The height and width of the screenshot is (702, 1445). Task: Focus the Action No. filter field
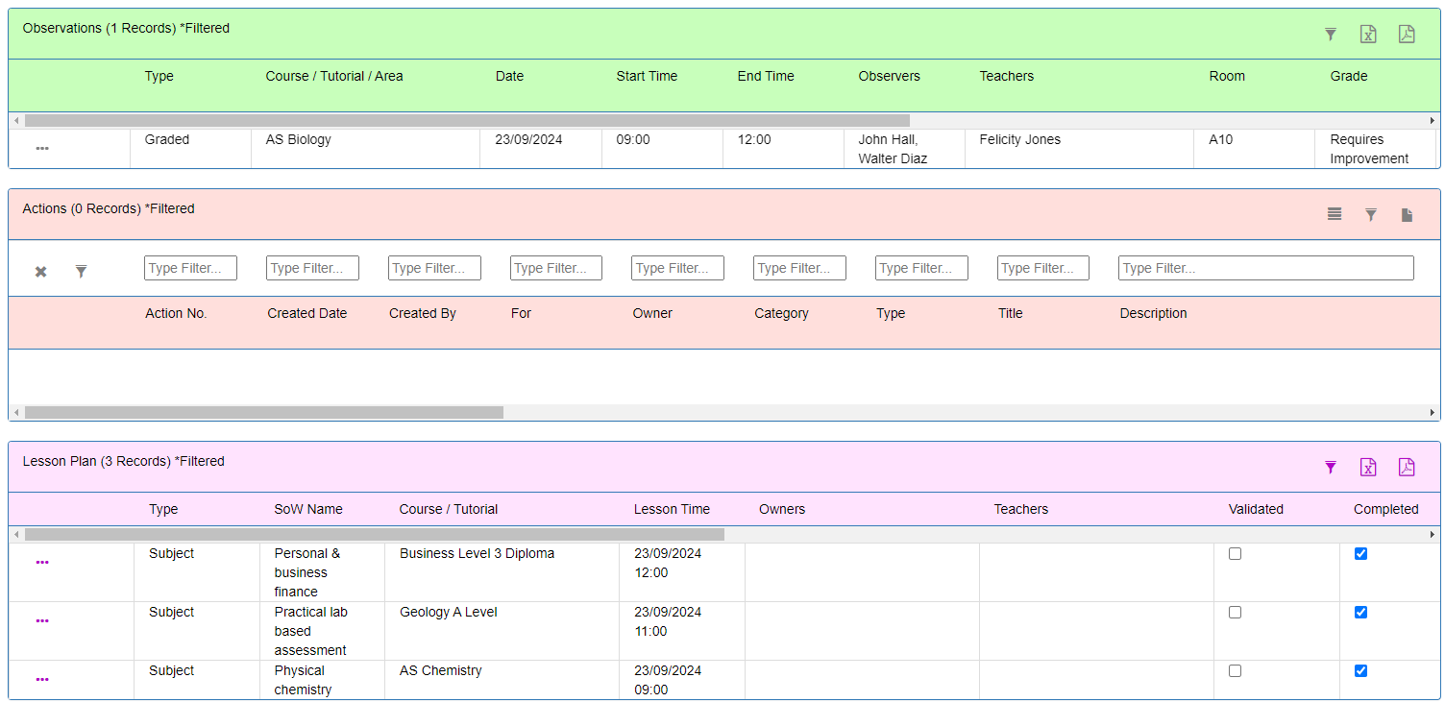pyautogui.click(x=190, y=268)
